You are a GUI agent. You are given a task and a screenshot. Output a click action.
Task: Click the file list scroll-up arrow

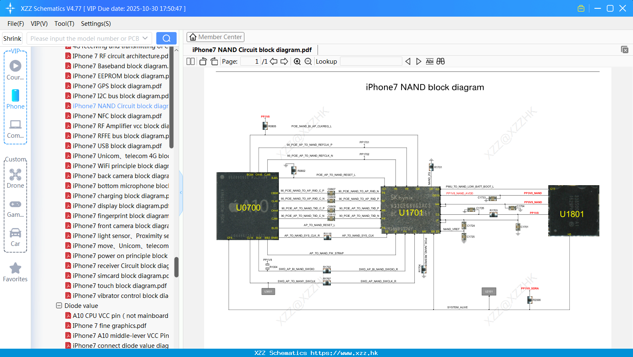pos(176,50)
